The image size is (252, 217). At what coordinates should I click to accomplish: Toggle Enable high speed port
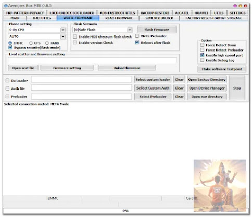202,55
